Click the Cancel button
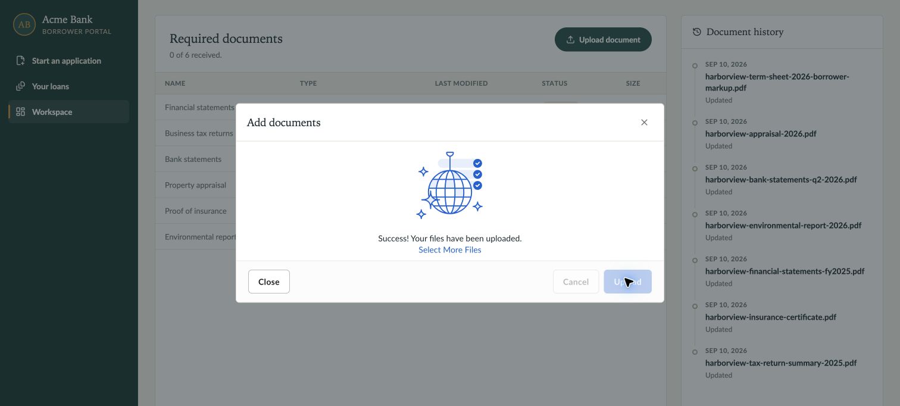 click(x=576, y=282)
